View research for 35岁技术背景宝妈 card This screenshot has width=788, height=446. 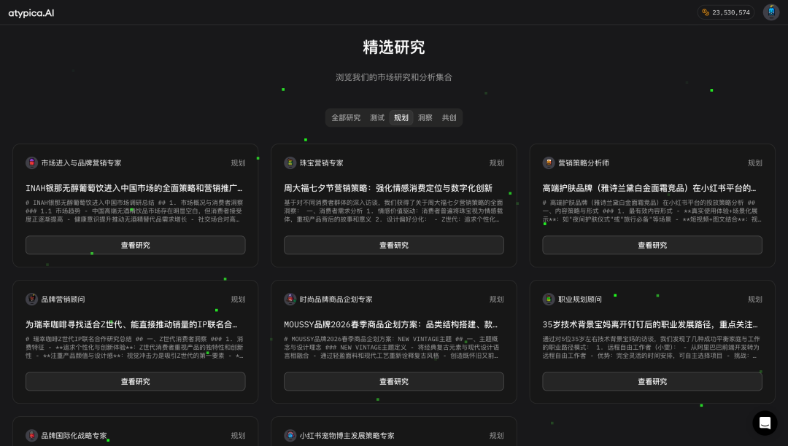pos(652,382)
